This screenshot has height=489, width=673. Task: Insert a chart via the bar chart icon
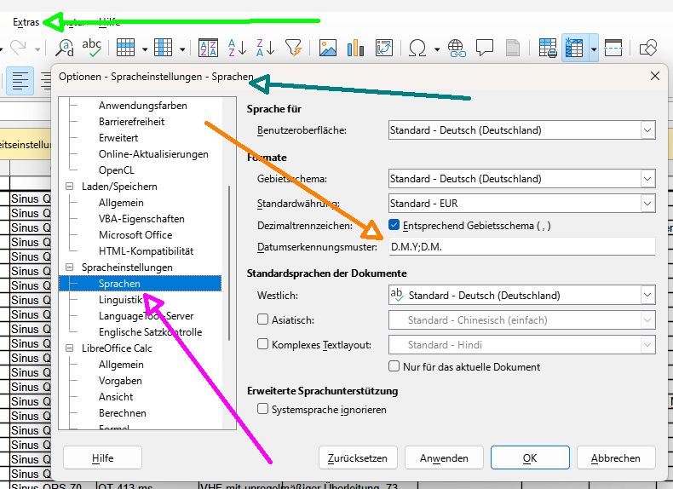tap(356, 48)
